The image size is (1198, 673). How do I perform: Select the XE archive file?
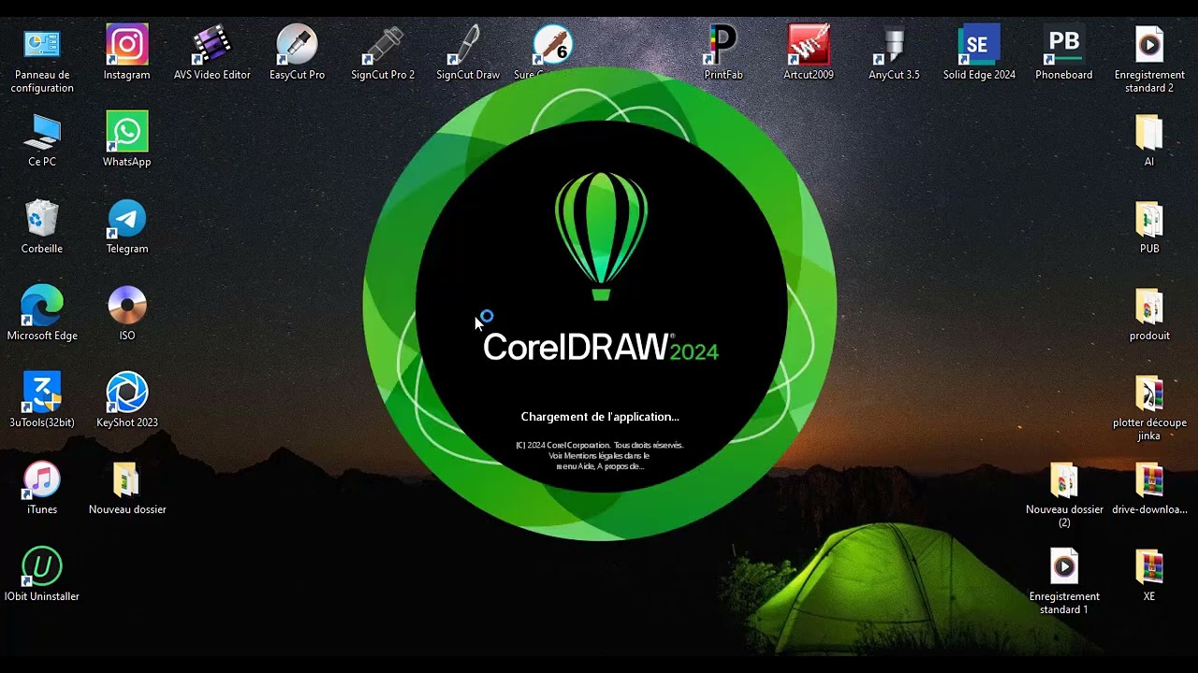(x=1149, y=575)
